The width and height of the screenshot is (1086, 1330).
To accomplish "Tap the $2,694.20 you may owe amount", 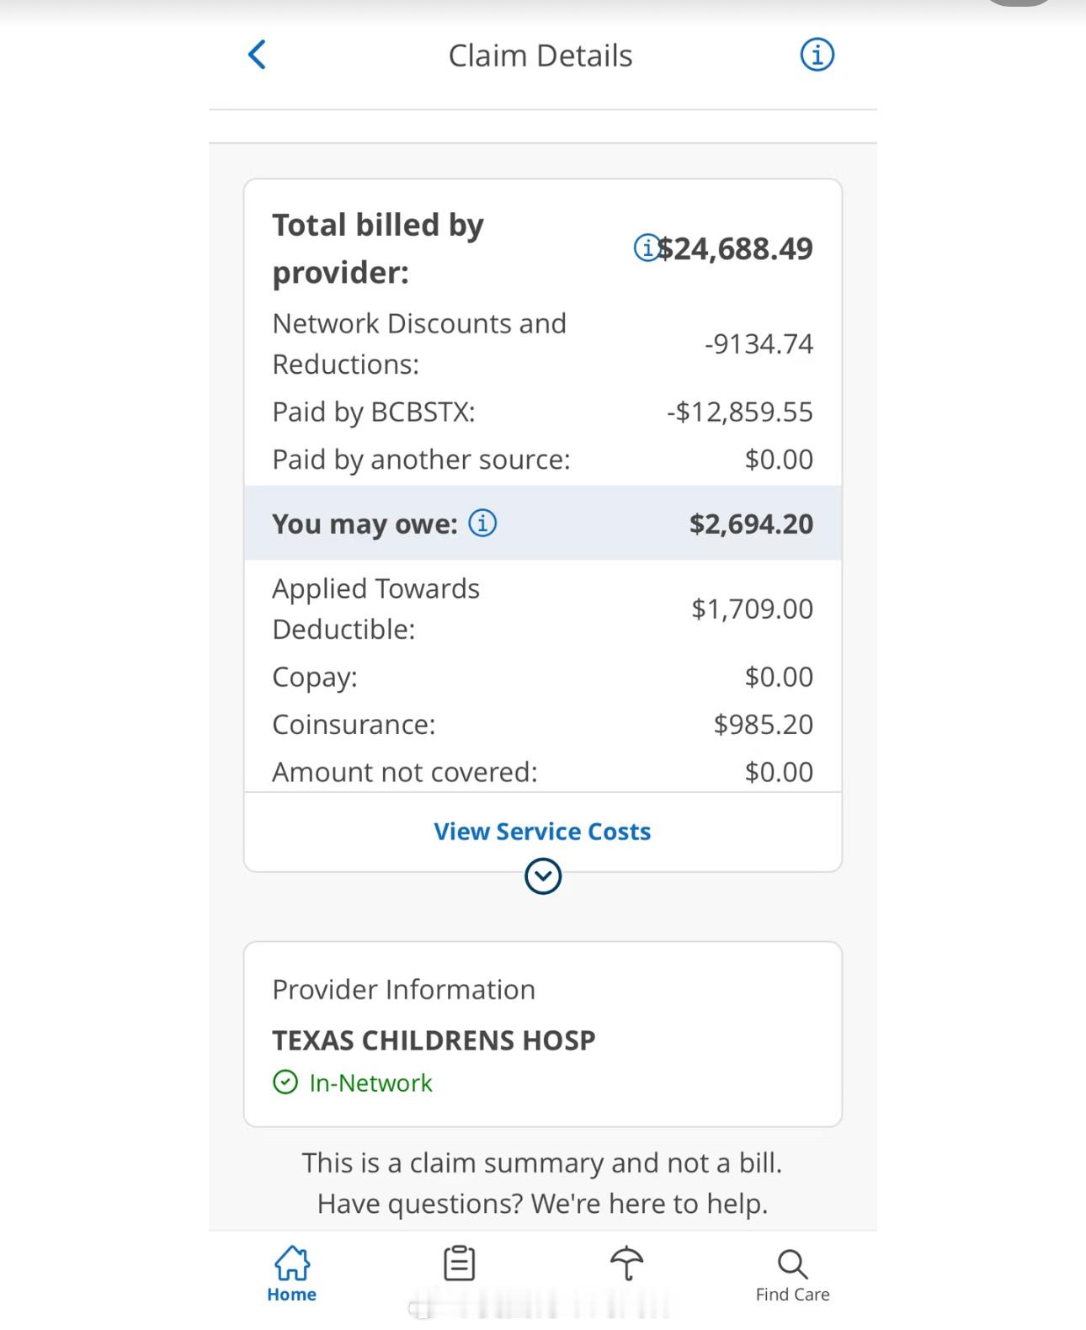I will [x=751, y=524].
